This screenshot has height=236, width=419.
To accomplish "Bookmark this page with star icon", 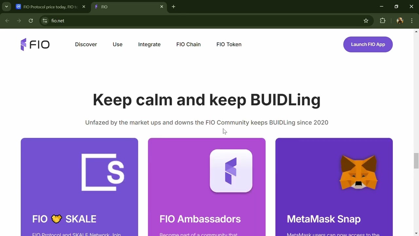I will [366, 21].
